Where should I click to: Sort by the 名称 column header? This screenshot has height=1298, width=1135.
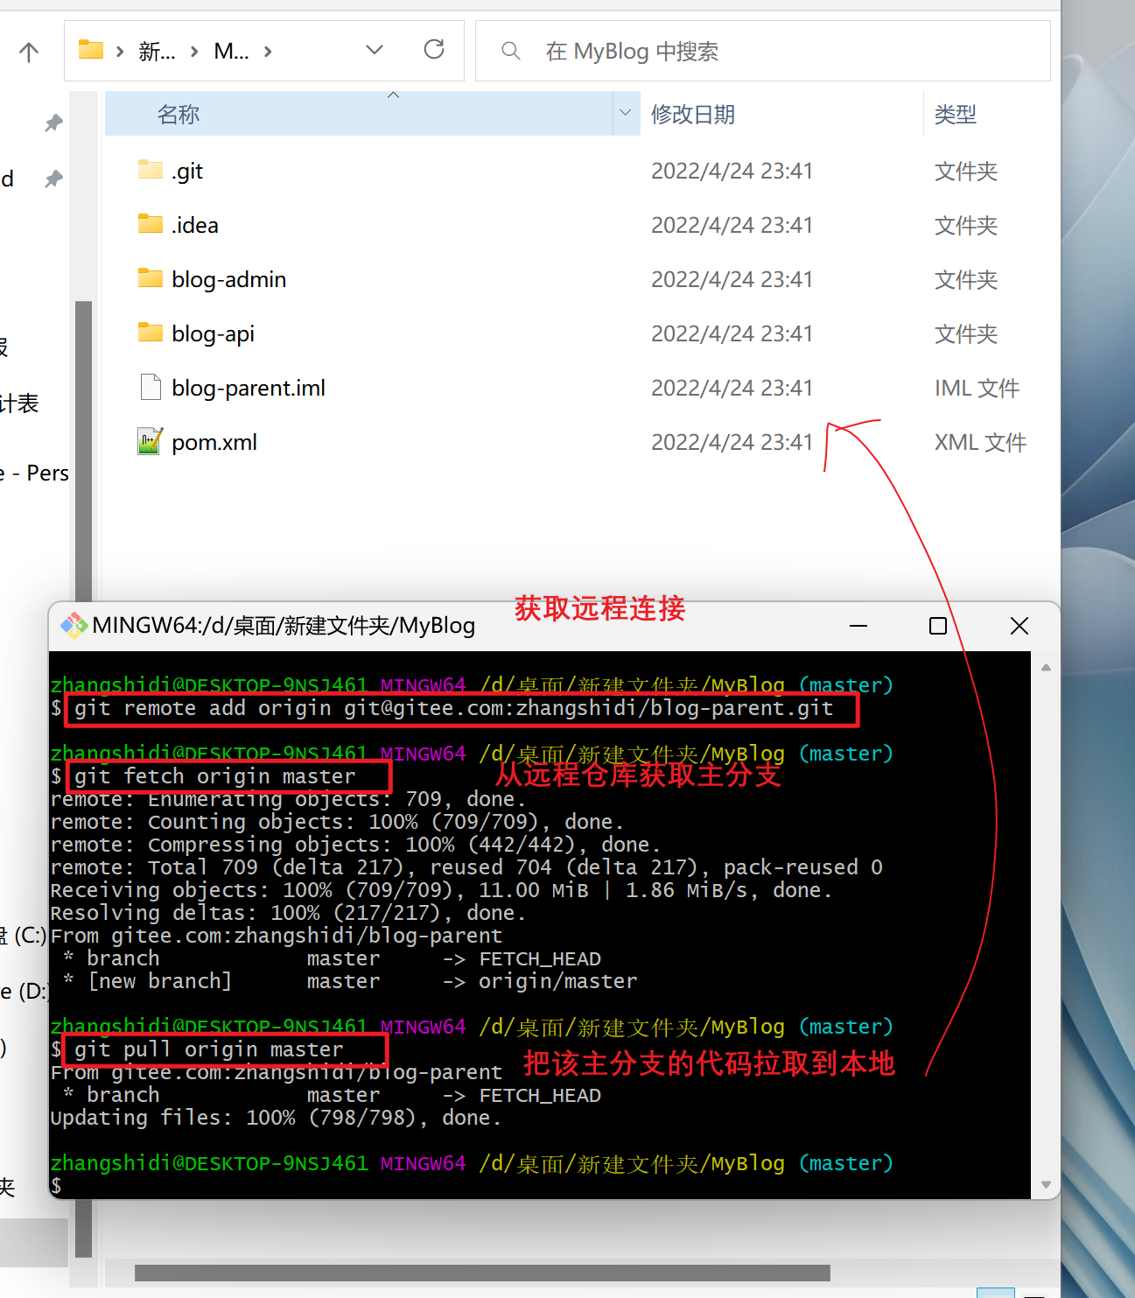359,114
